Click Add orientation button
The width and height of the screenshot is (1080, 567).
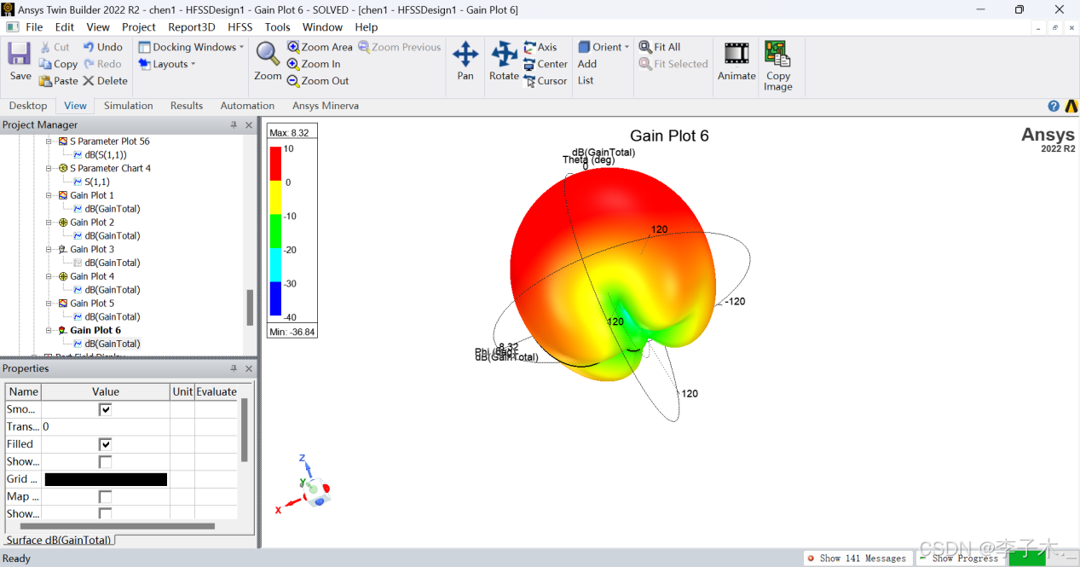coord(587,64)
